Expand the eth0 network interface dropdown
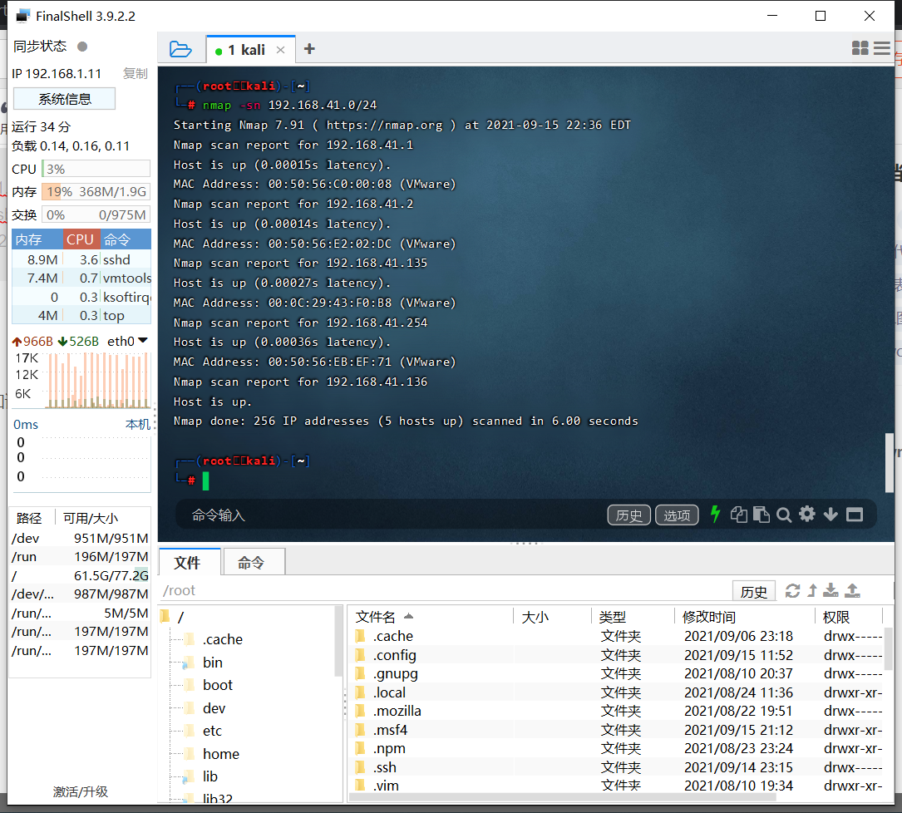This screenshot has width=902, height=813. pyautogui.click(x=143, y=341)
